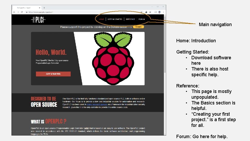Image resolution: width=250 pixels, height=141 pixels.
Task: Click the Main navigation annotation label
Action: tap(215, 25)
